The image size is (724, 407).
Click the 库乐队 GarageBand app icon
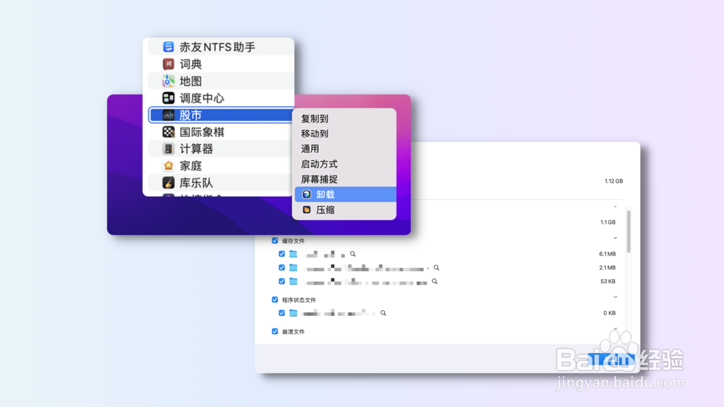coord(168,183)
